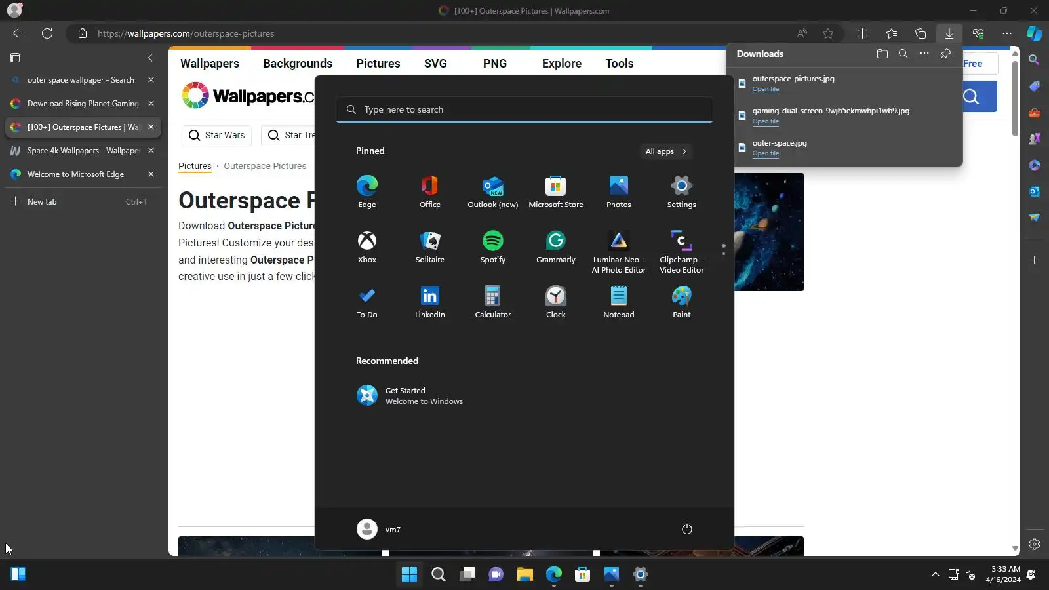1049x590 pixels.
Task: Open Favorites list in Edge toolbar
Action: (892, 33)
